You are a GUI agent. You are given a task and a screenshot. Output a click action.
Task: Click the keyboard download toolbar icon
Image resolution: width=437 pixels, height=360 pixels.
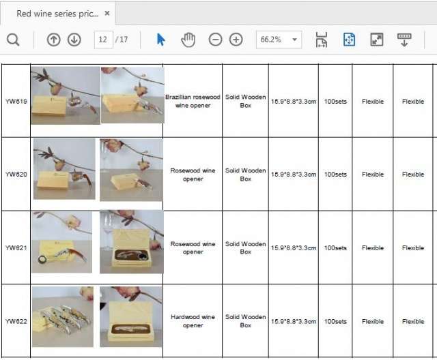coord(404,40)
